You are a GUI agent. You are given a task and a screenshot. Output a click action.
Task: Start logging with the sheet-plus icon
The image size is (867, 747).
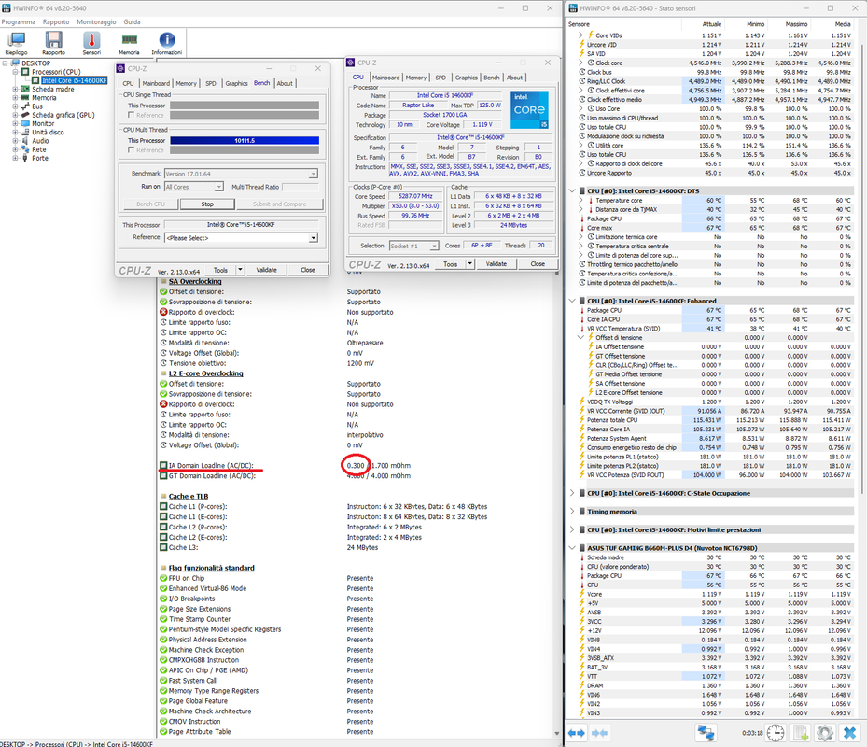pyautogui.click(x=801, y=733)
